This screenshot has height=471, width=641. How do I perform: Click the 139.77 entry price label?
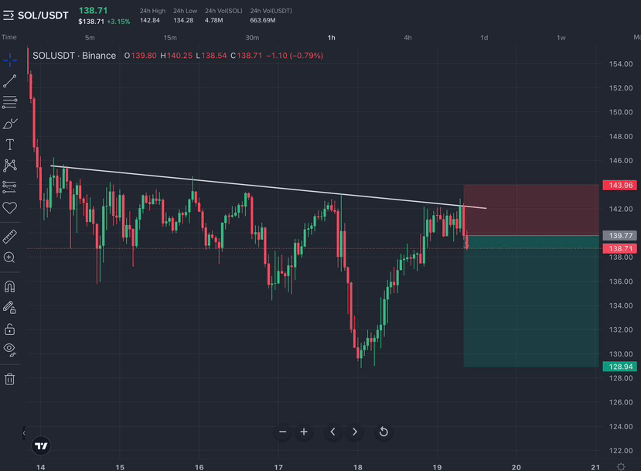coord(620,235)
